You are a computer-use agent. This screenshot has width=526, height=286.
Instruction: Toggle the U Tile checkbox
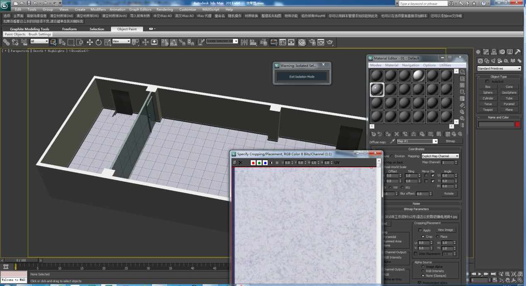click(x=433, y=176)
